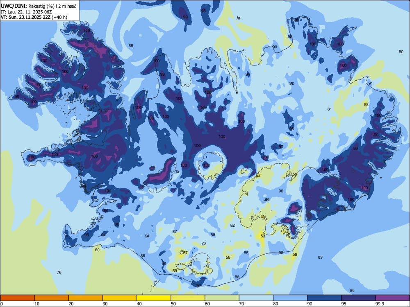Click the dark orange 0–10 legend color

(17, 298)
